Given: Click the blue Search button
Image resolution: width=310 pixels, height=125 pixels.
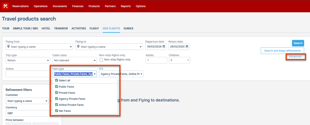Looking at the screenshot, I should point(298,43).
